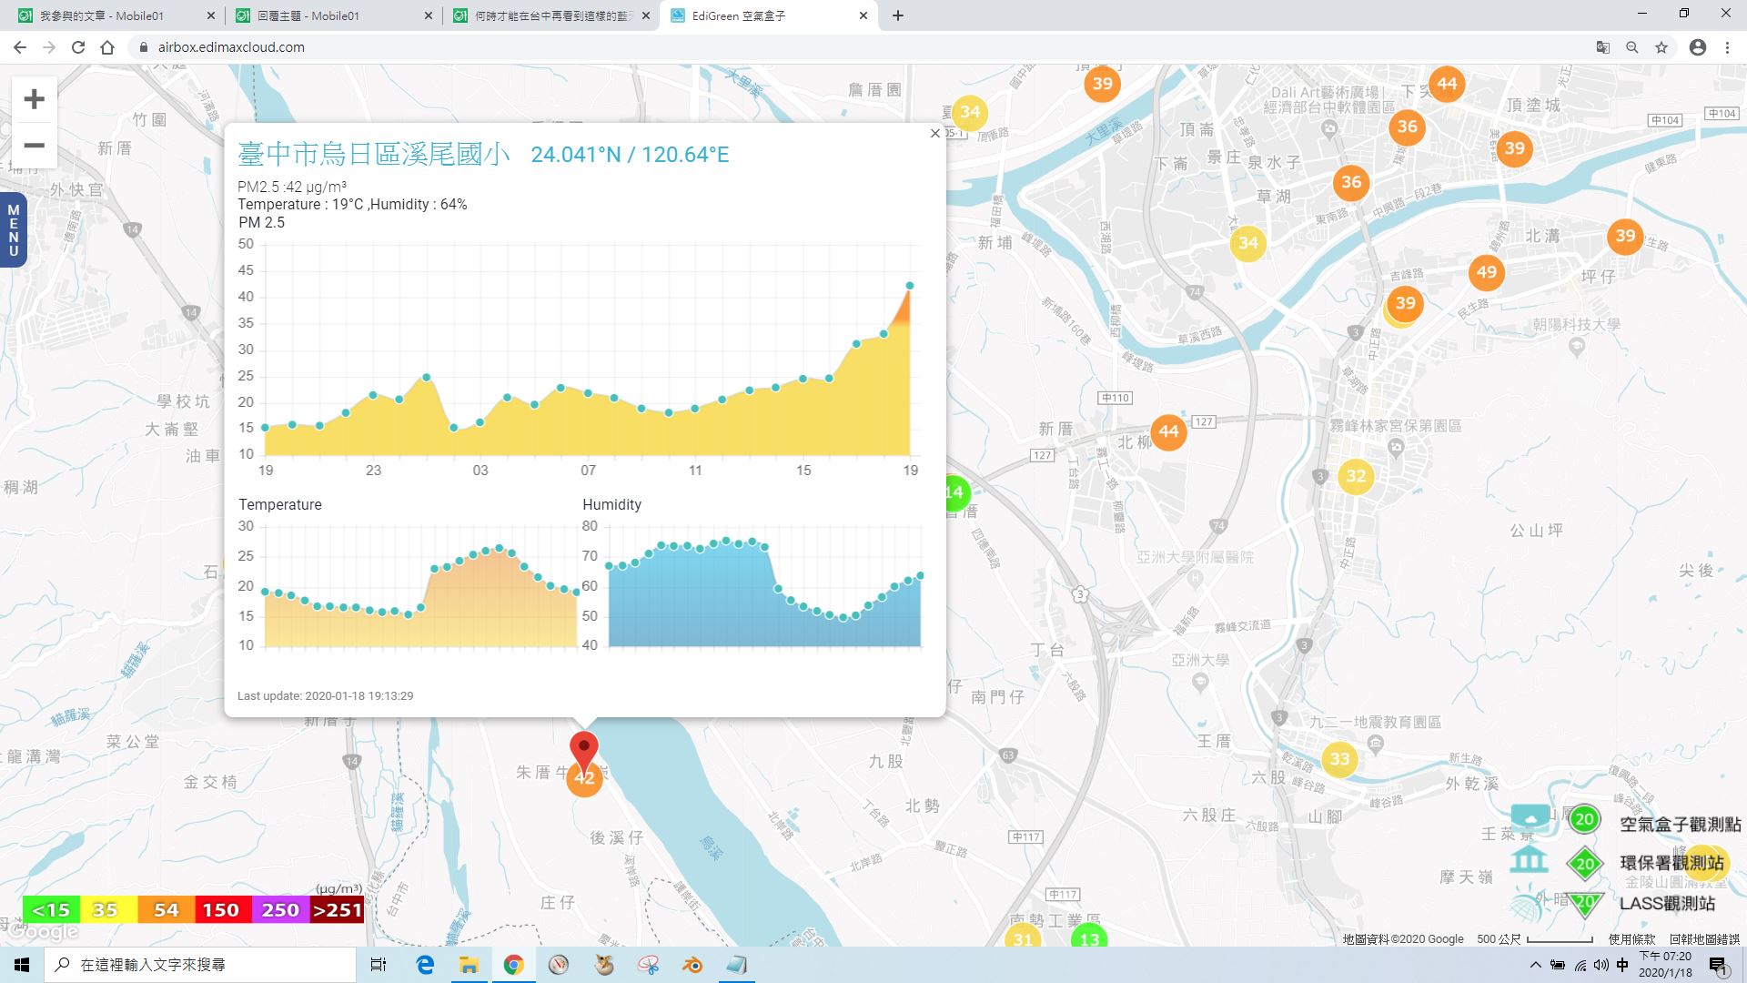The image size is (1747, 983).
Task: Open the yellow 34 marker beside popup corner
Action: (970, 113)
